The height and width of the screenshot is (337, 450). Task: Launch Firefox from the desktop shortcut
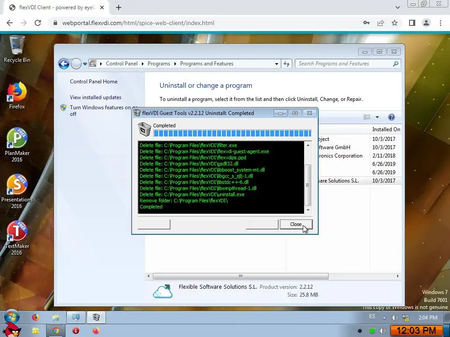17,96
